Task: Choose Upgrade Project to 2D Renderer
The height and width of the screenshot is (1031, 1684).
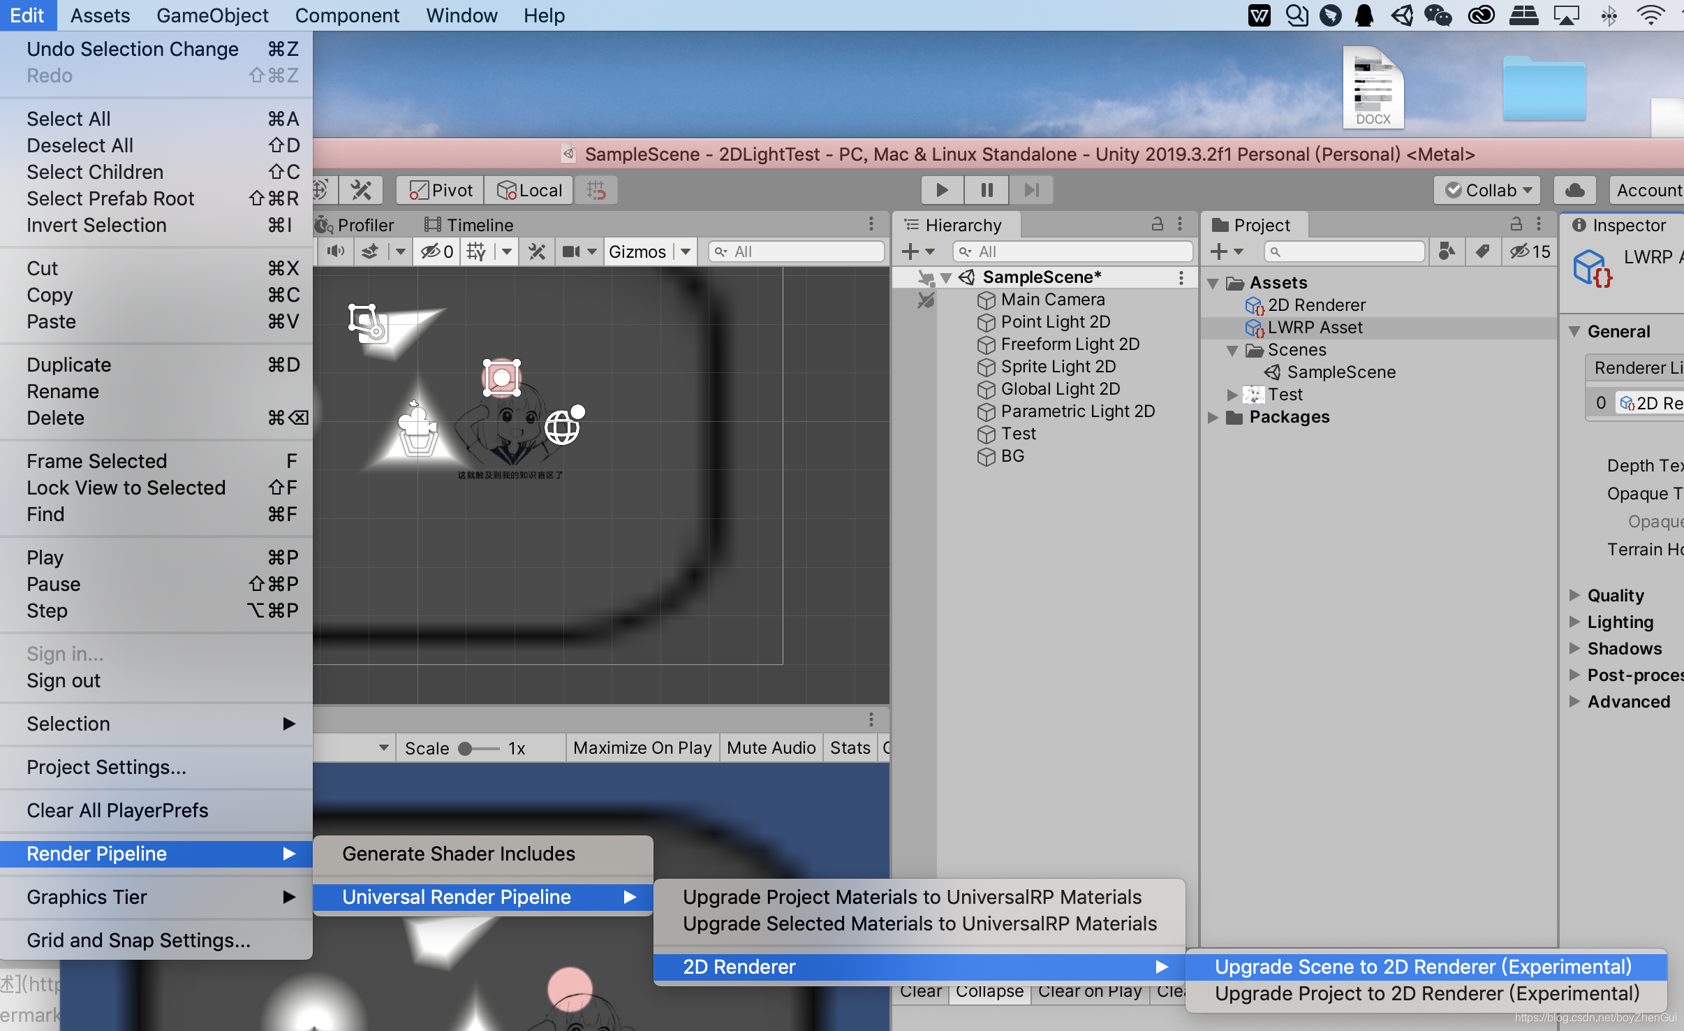Action: (x=1426, y=993)
